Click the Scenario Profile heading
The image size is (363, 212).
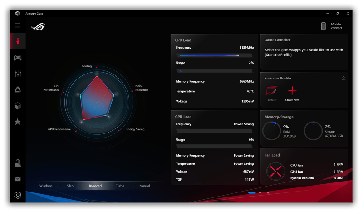[x=278, y=79]
